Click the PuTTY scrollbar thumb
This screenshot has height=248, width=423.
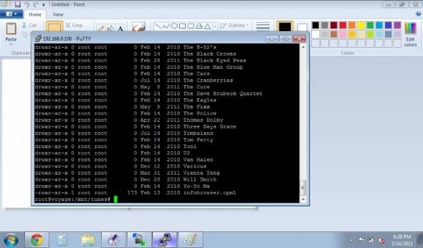click(303, 187)
